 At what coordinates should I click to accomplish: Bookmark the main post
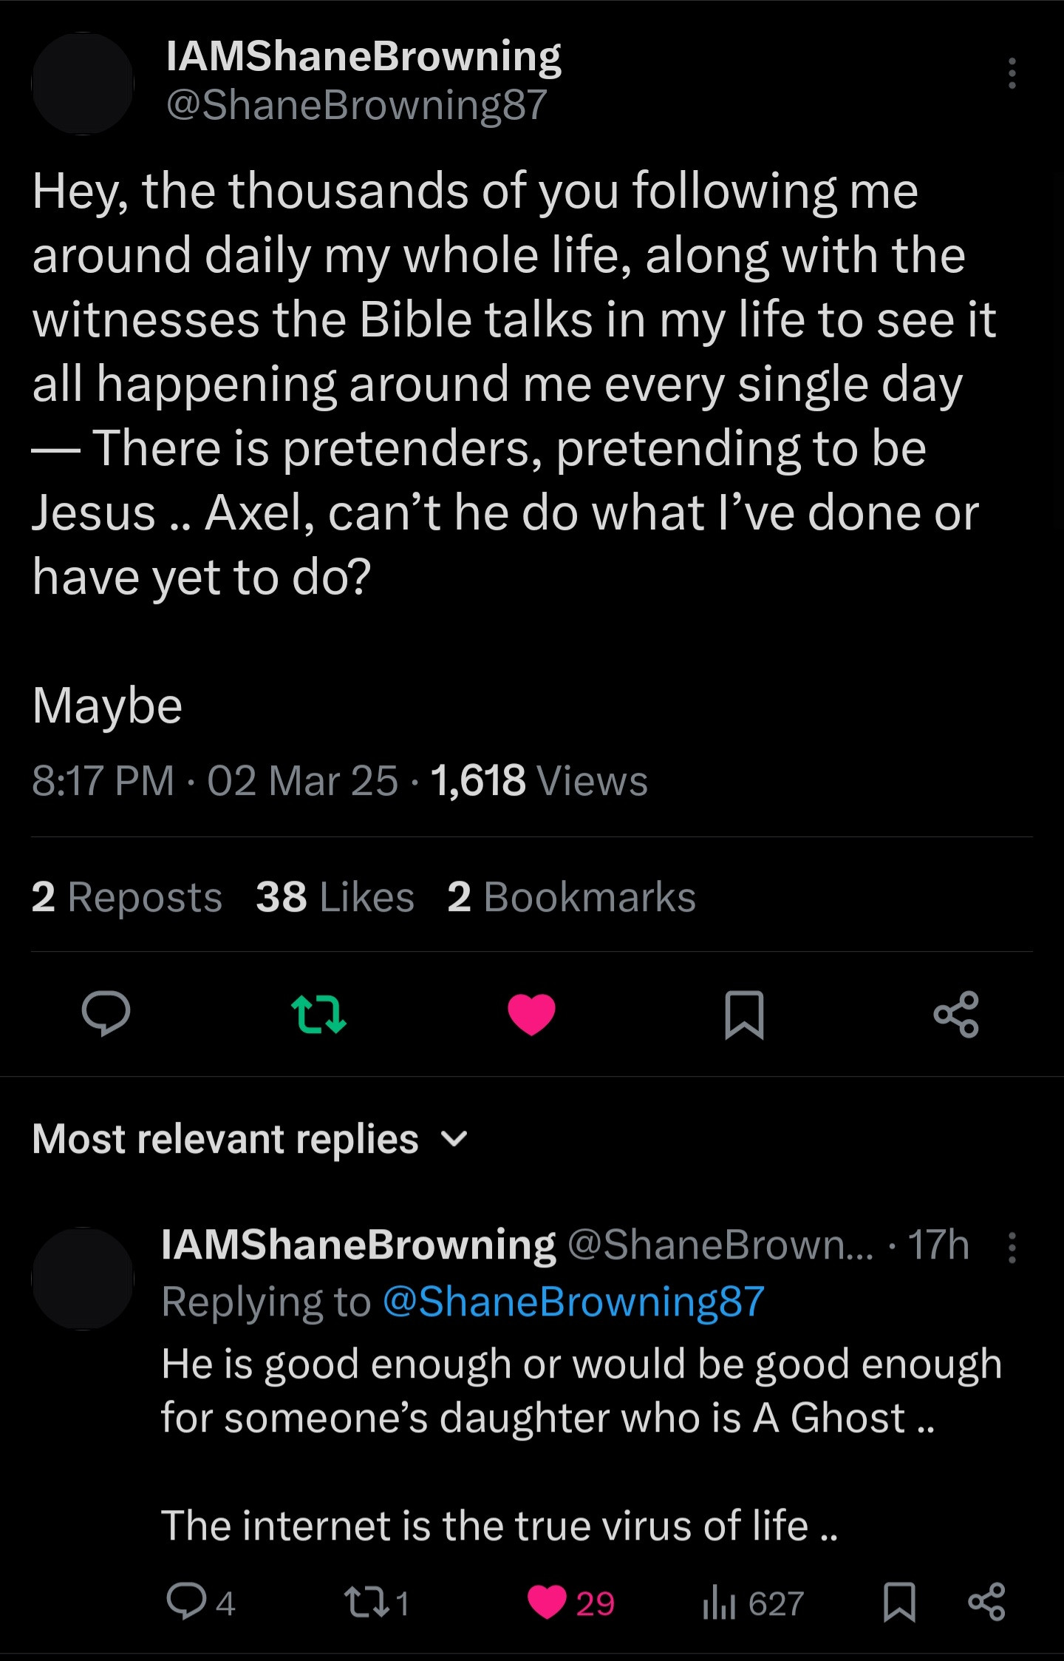(x=744, y=1014)
